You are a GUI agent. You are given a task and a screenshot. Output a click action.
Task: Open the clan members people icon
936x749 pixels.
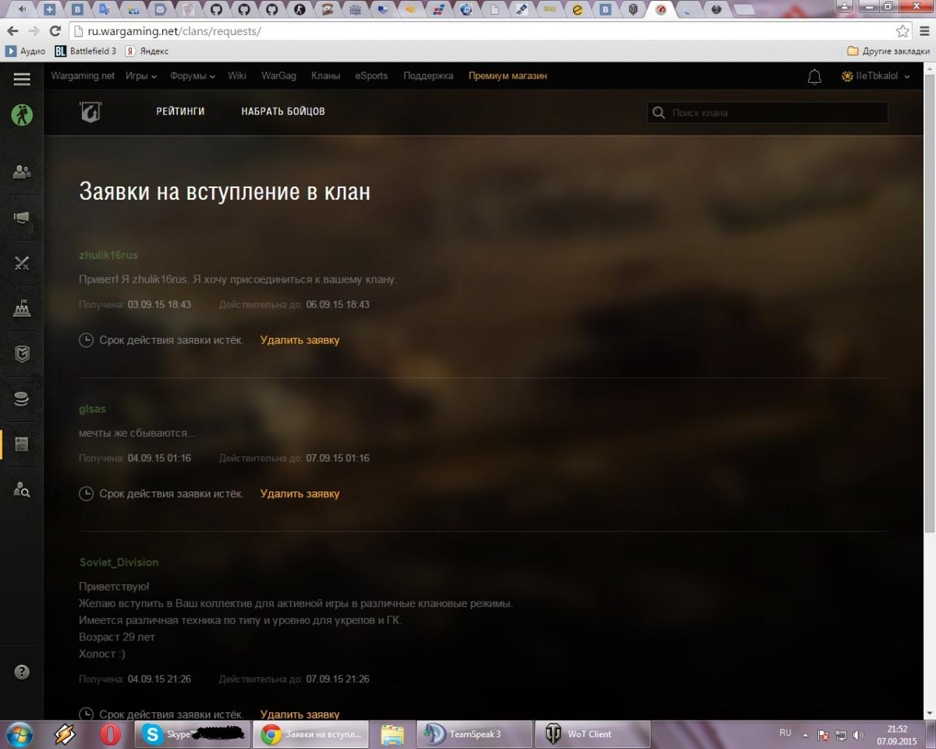(x=22, y=172)
